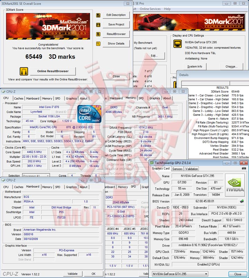Click the ResultBrowser button

click(x=116, y=34)
